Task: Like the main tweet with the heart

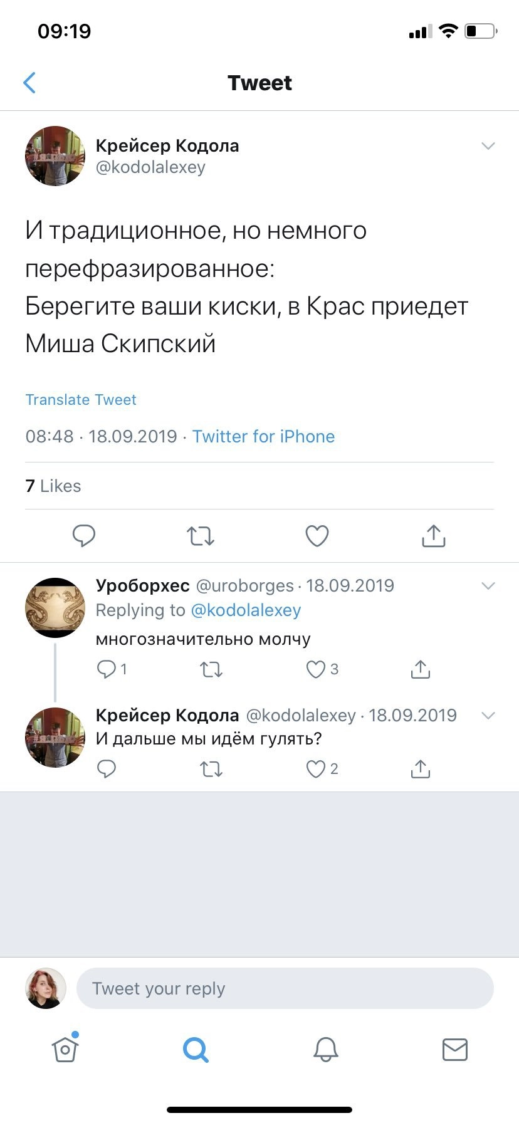Action: (x=317, y=536)
